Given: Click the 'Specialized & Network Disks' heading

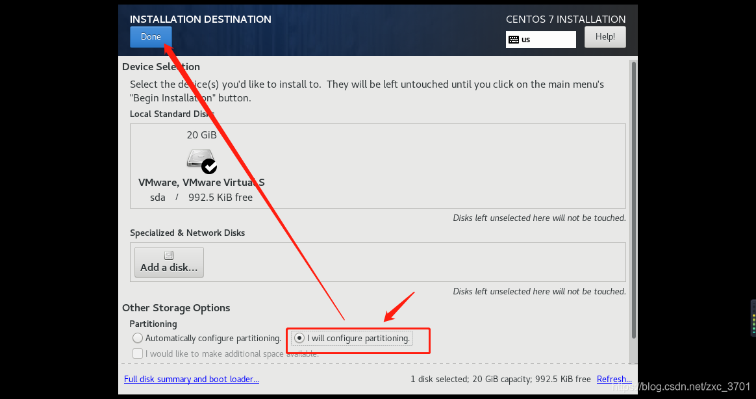Looking at the screenshot, I should (x=187, y=233).
